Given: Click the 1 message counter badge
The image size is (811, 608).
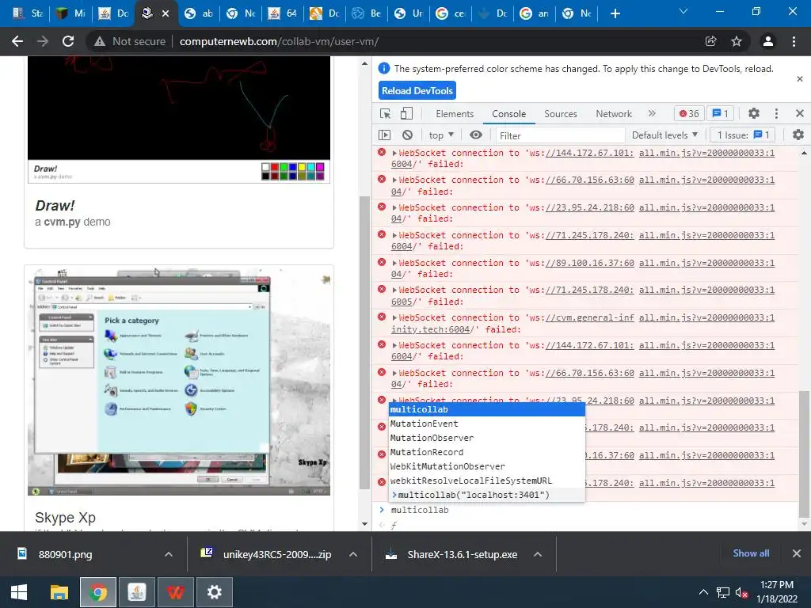Looking at the screenshot, I should [721, 114].
